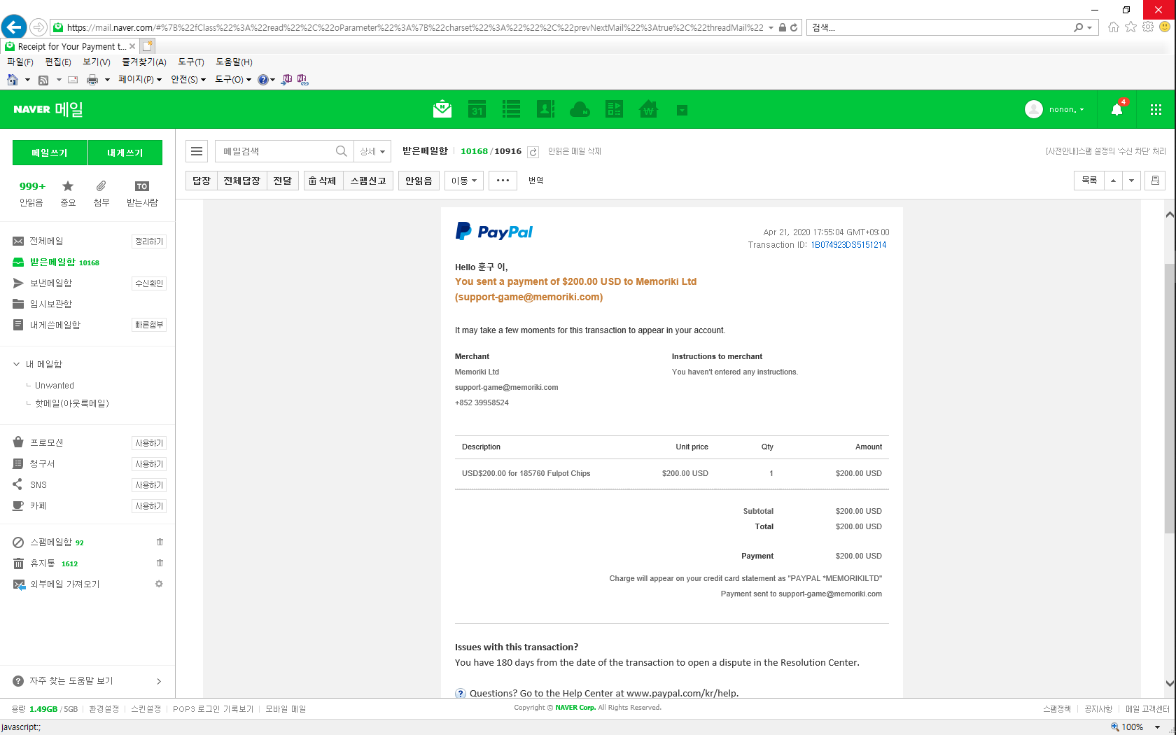Screen dimensions: 1176x735
Task: Empty the spam folder with trash icon
Action: tap(160, 542)
